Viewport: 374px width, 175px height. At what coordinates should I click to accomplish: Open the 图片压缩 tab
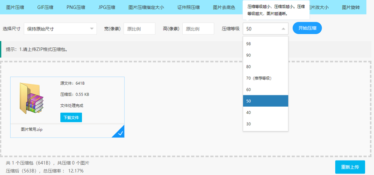(x=15, y=7)
